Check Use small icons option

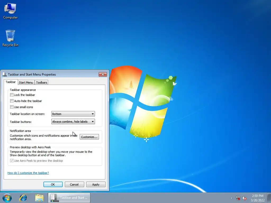[x=12, y=107]
